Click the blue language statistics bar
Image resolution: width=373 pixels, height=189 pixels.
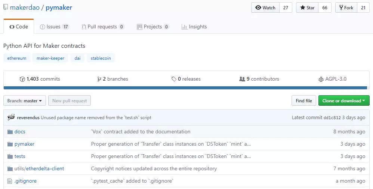(185, 88)
